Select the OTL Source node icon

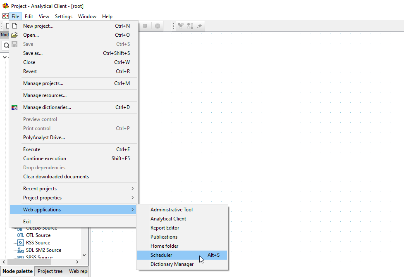[x=21, y=235]
